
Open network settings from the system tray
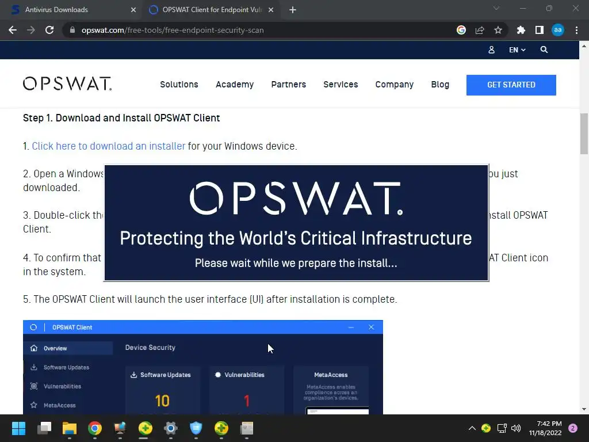pyautogui.click(x=502, y=428)
